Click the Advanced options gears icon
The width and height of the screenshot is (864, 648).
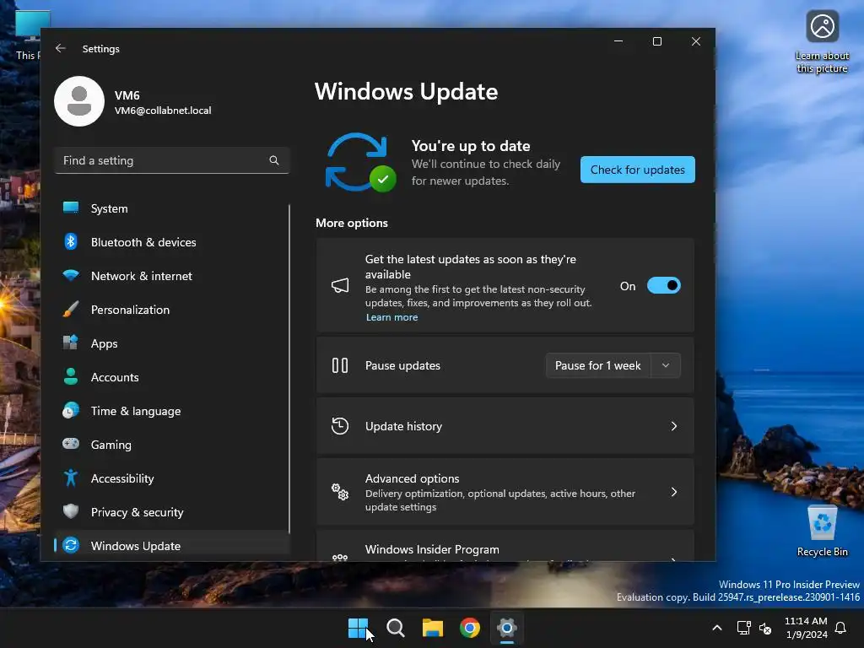(x=340, y=492)
